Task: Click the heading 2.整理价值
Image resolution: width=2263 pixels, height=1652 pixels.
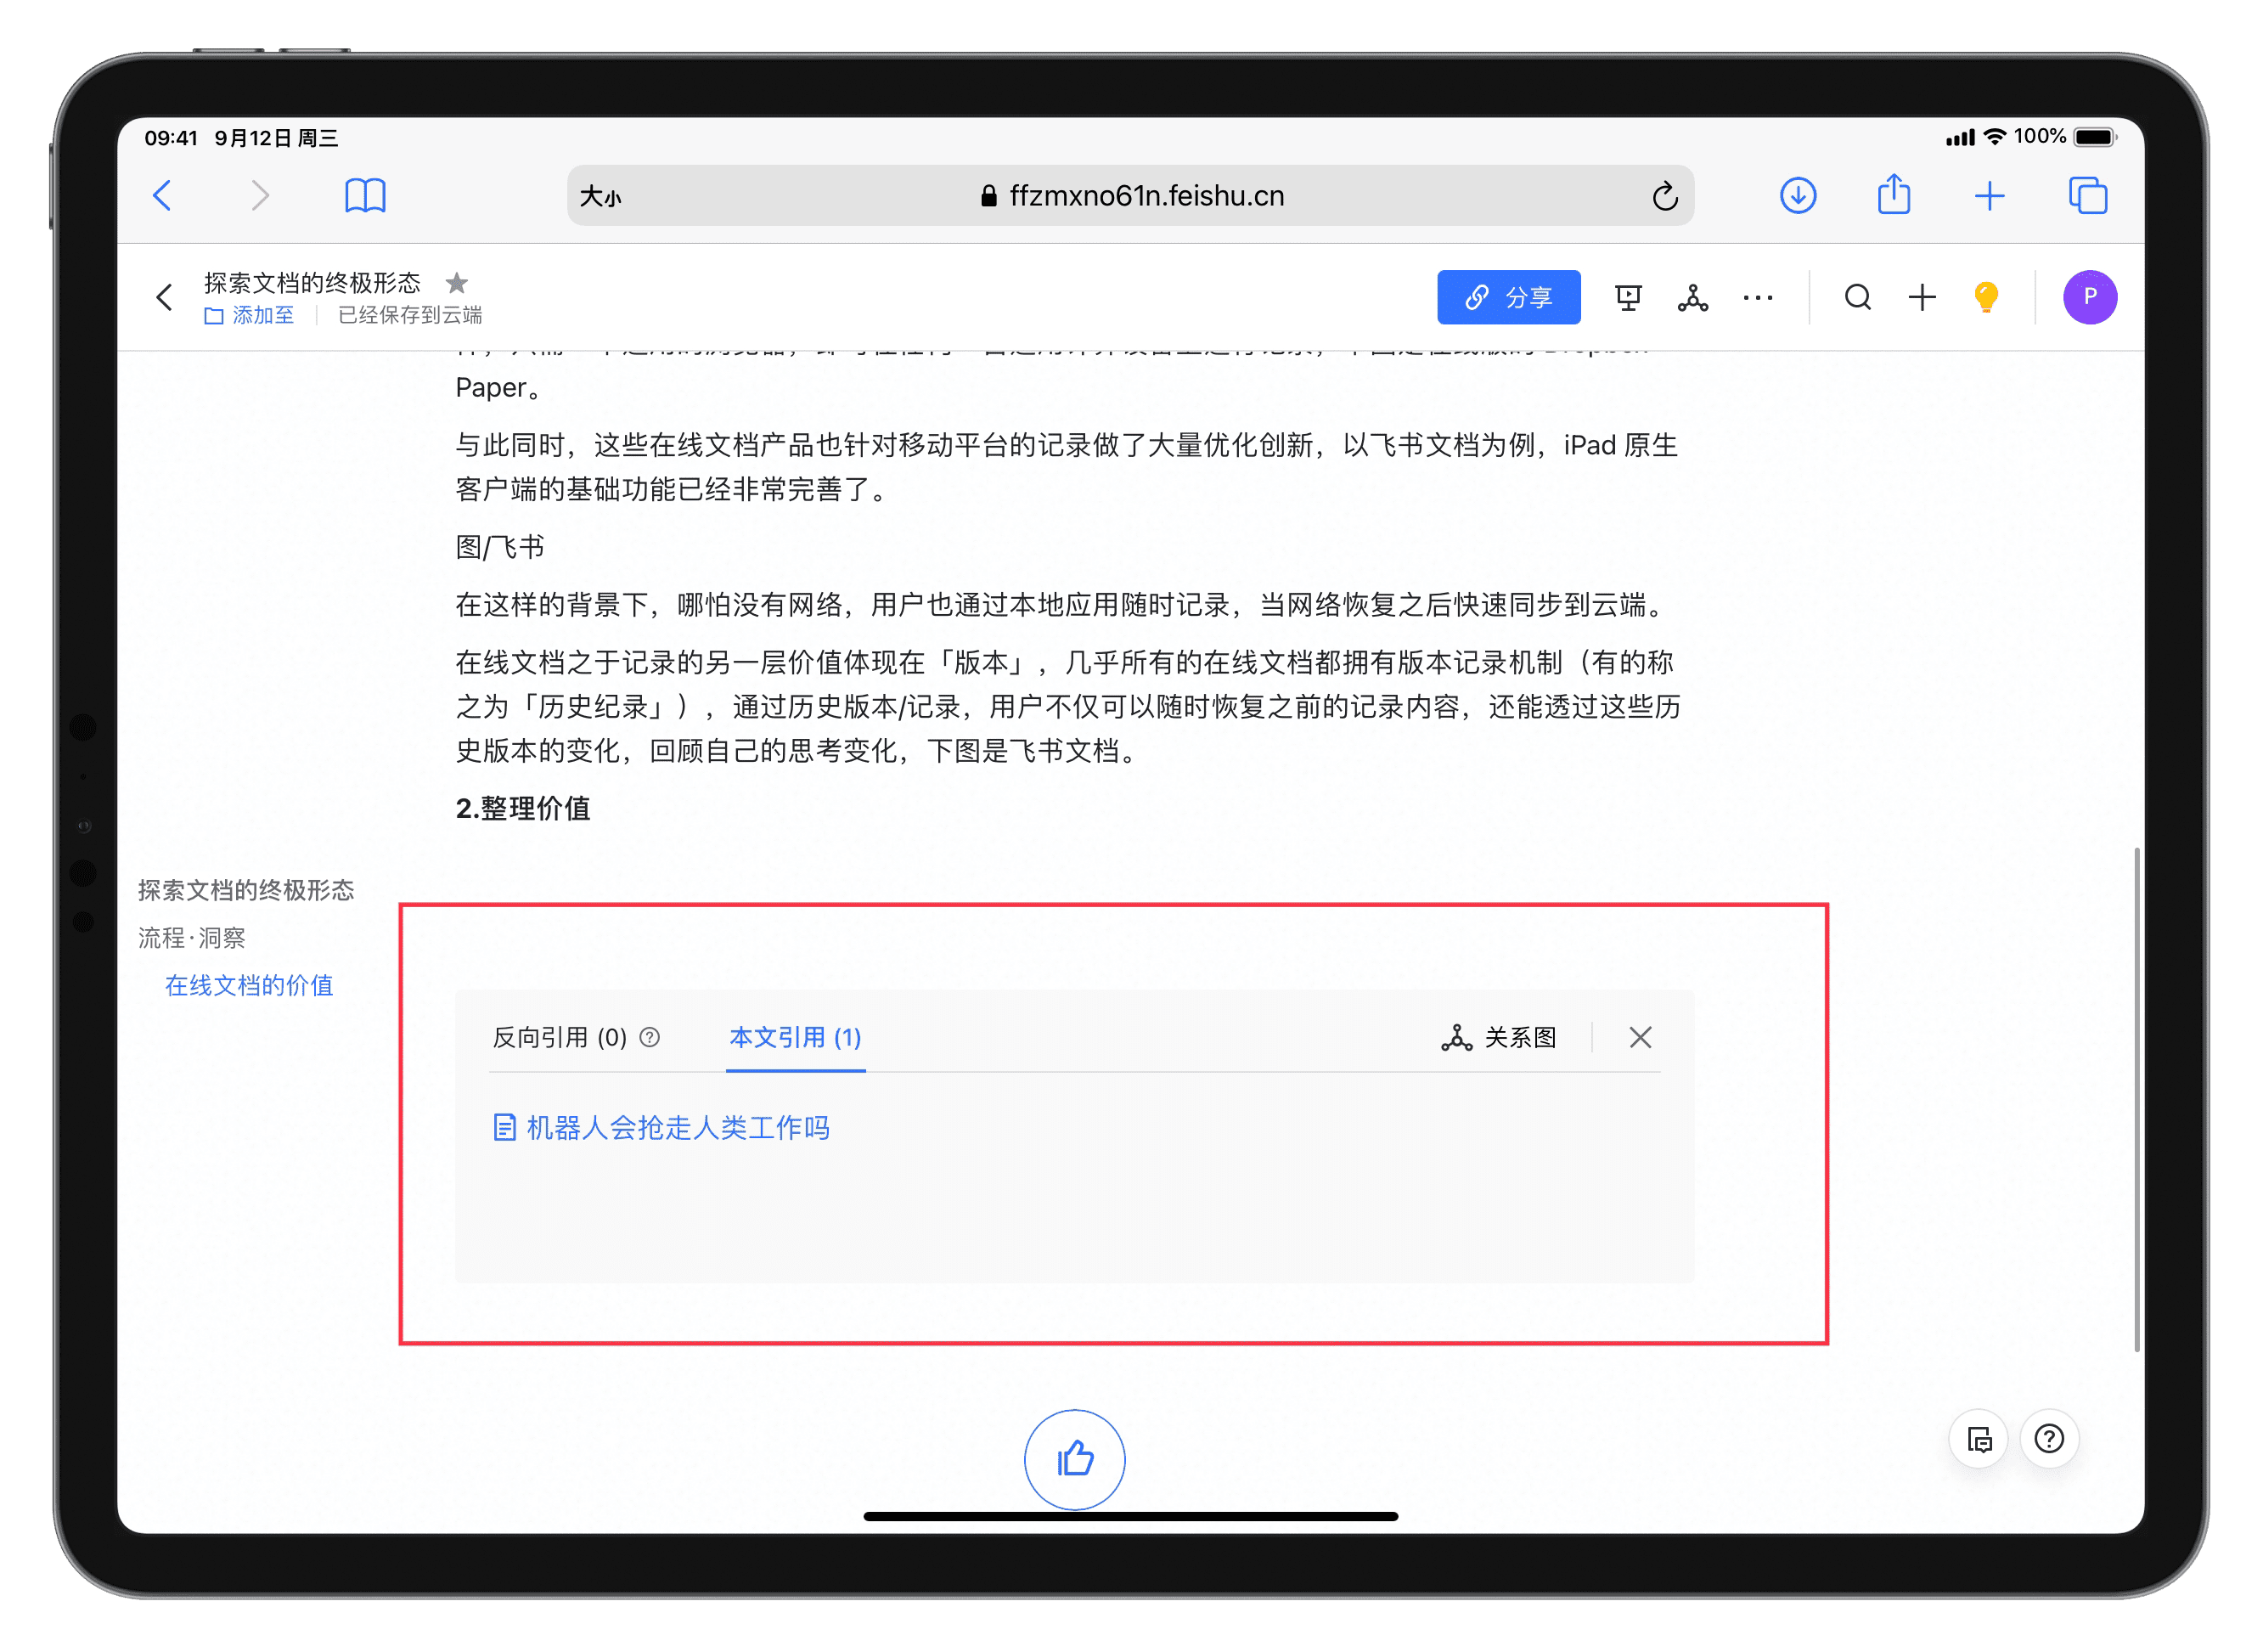Action: point(523,808)
